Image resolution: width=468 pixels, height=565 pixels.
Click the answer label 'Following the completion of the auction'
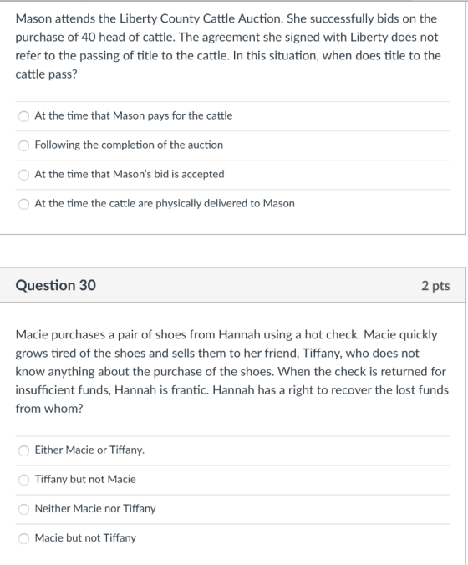(129, 145)
